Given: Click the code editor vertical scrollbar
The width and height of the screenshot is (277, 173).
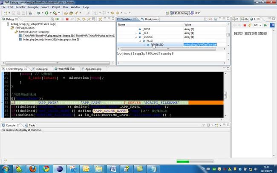Looking at the screenshot, I should tap(225, 95).
